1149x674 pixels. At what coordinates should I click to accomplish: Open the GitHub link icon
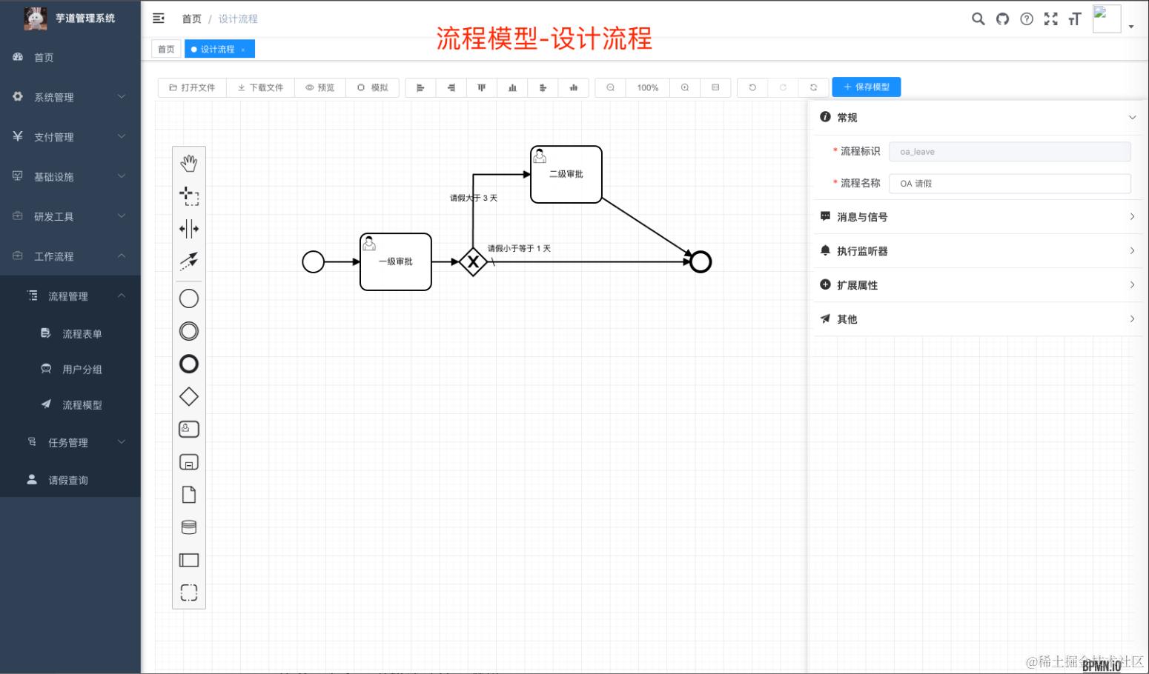pos(1002,19)
